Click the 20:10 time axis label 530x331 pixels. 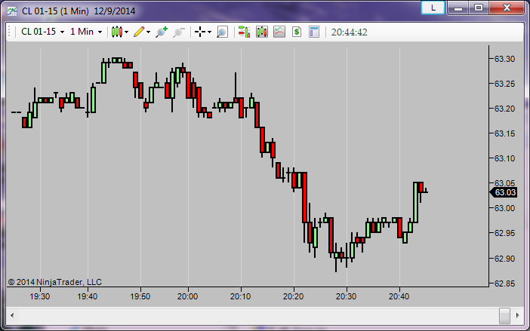241,296
